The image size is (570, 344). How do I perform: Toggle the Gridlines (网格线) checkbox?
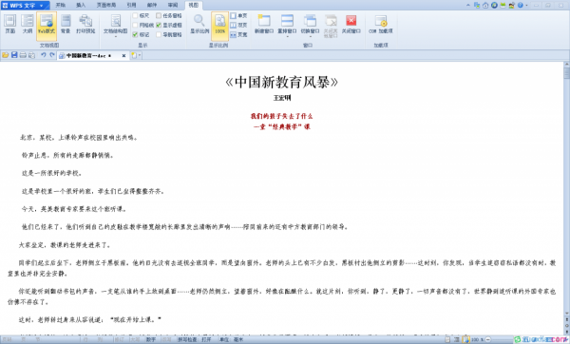pos(135,25)
